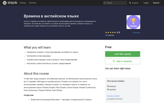Viewport: 164px width, 103px height.
Task: Click the Free price label
Action: [x=108, y=47]
